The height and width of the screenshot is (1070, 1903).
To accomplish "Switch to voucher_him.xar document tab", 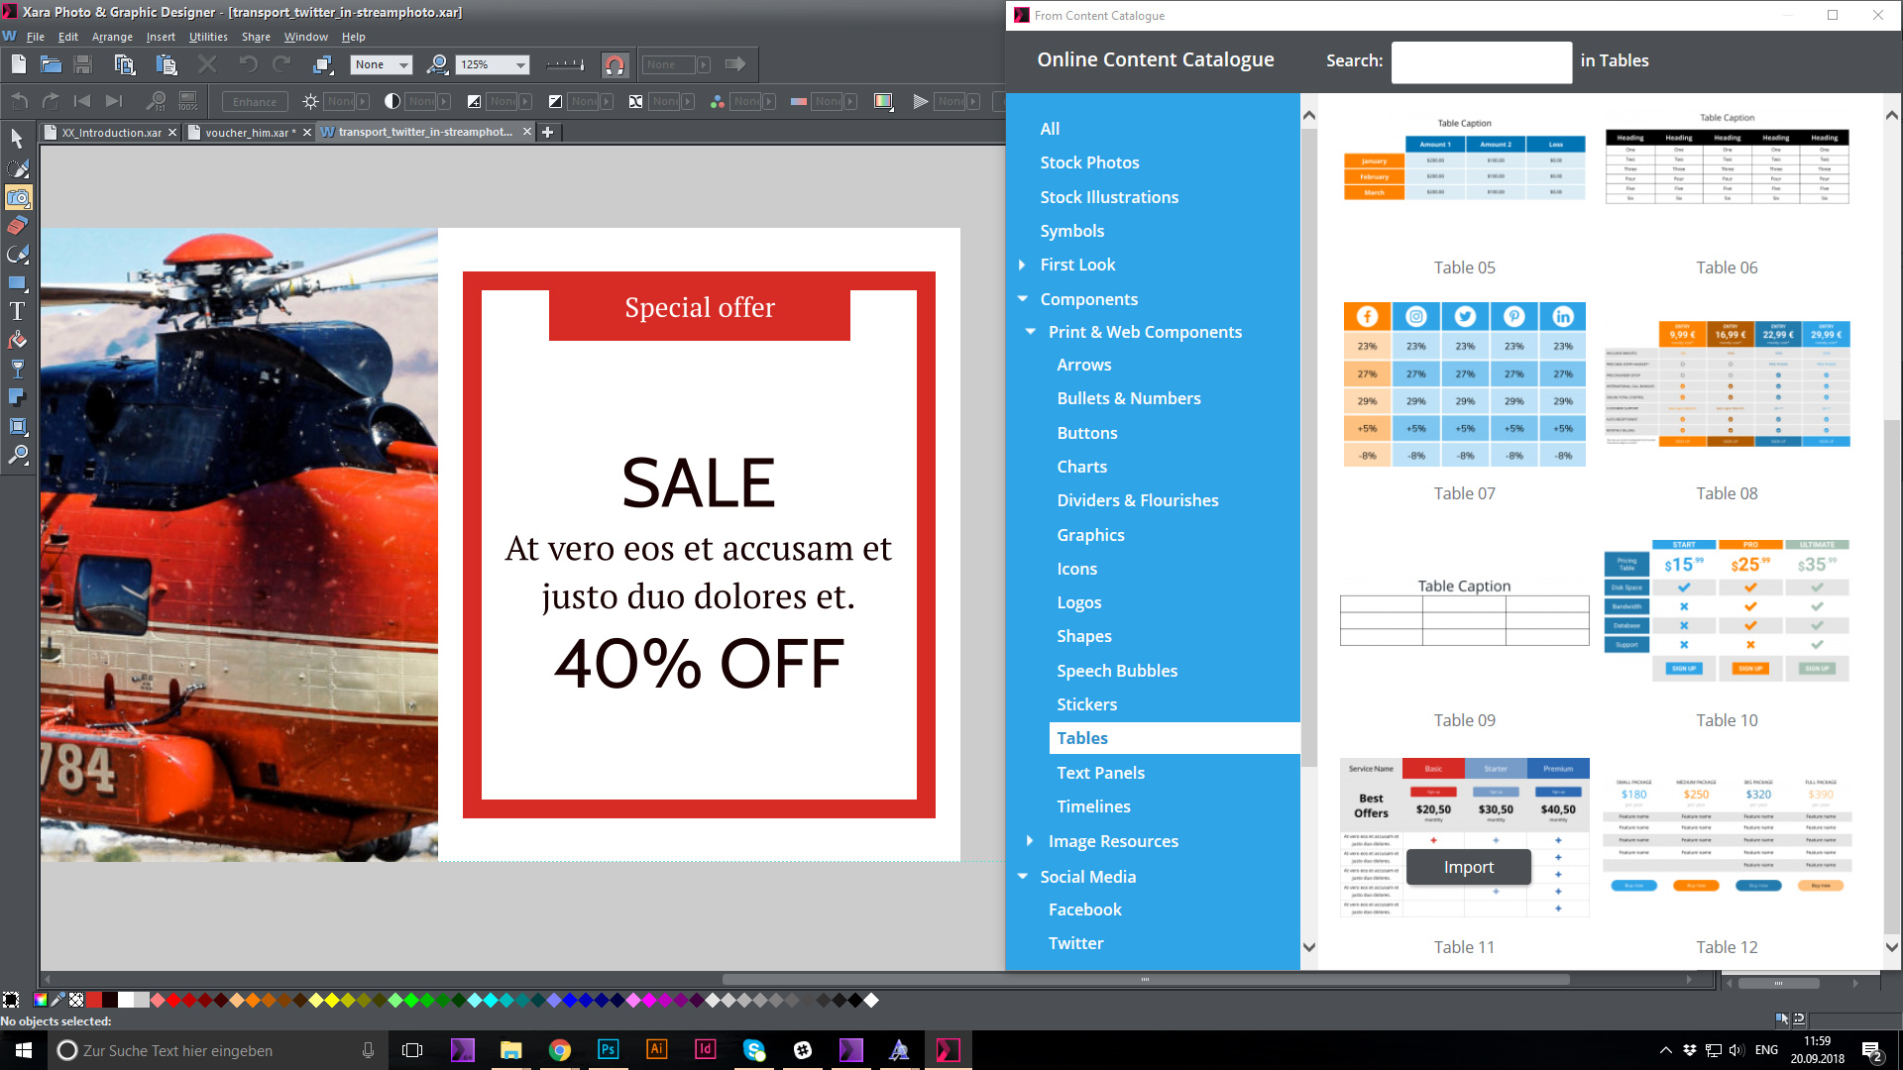I will (x=246, y=132).
